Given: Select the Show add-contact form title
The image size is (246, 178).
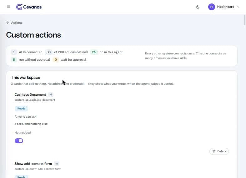Looking at the screenshot, I should click(x=33, y=164).
